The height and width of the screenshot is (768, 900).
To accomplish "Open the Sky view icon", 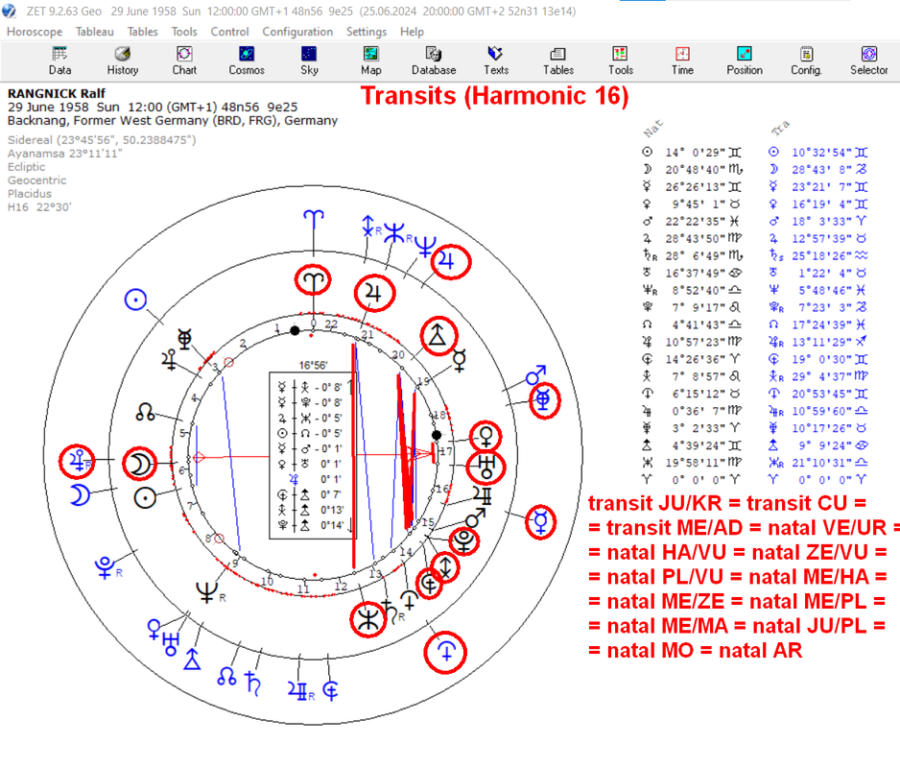I will pos(309,60).
